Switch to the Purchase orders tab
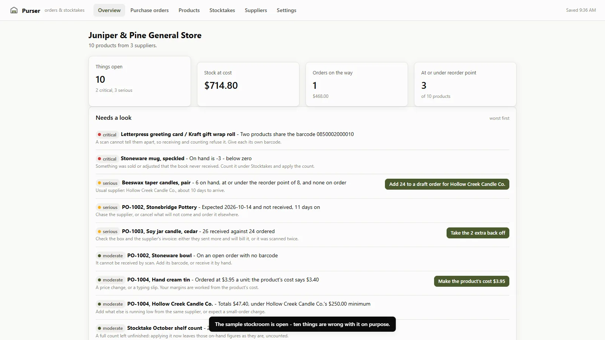 [149, 10]
